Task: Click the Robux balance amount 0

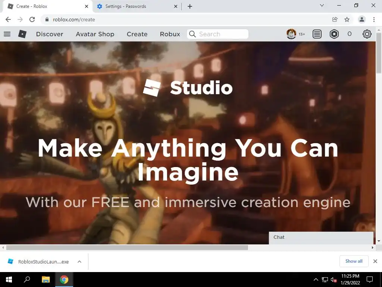Action: (349, 34)
